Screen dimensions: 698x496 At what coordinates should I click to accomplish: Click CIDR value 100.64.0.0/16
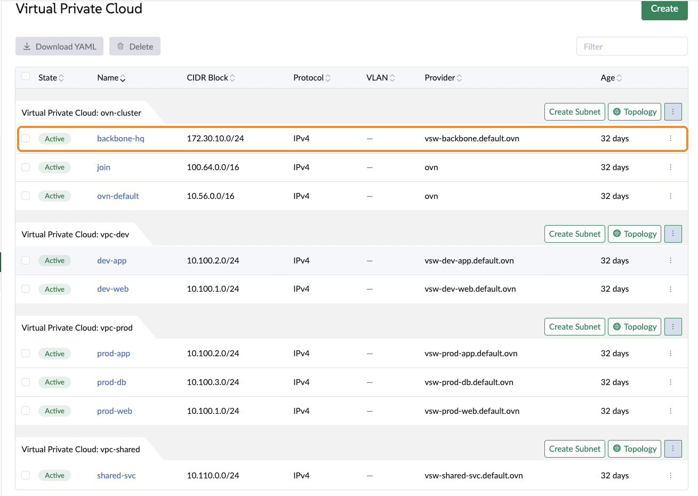pos(213,167)
